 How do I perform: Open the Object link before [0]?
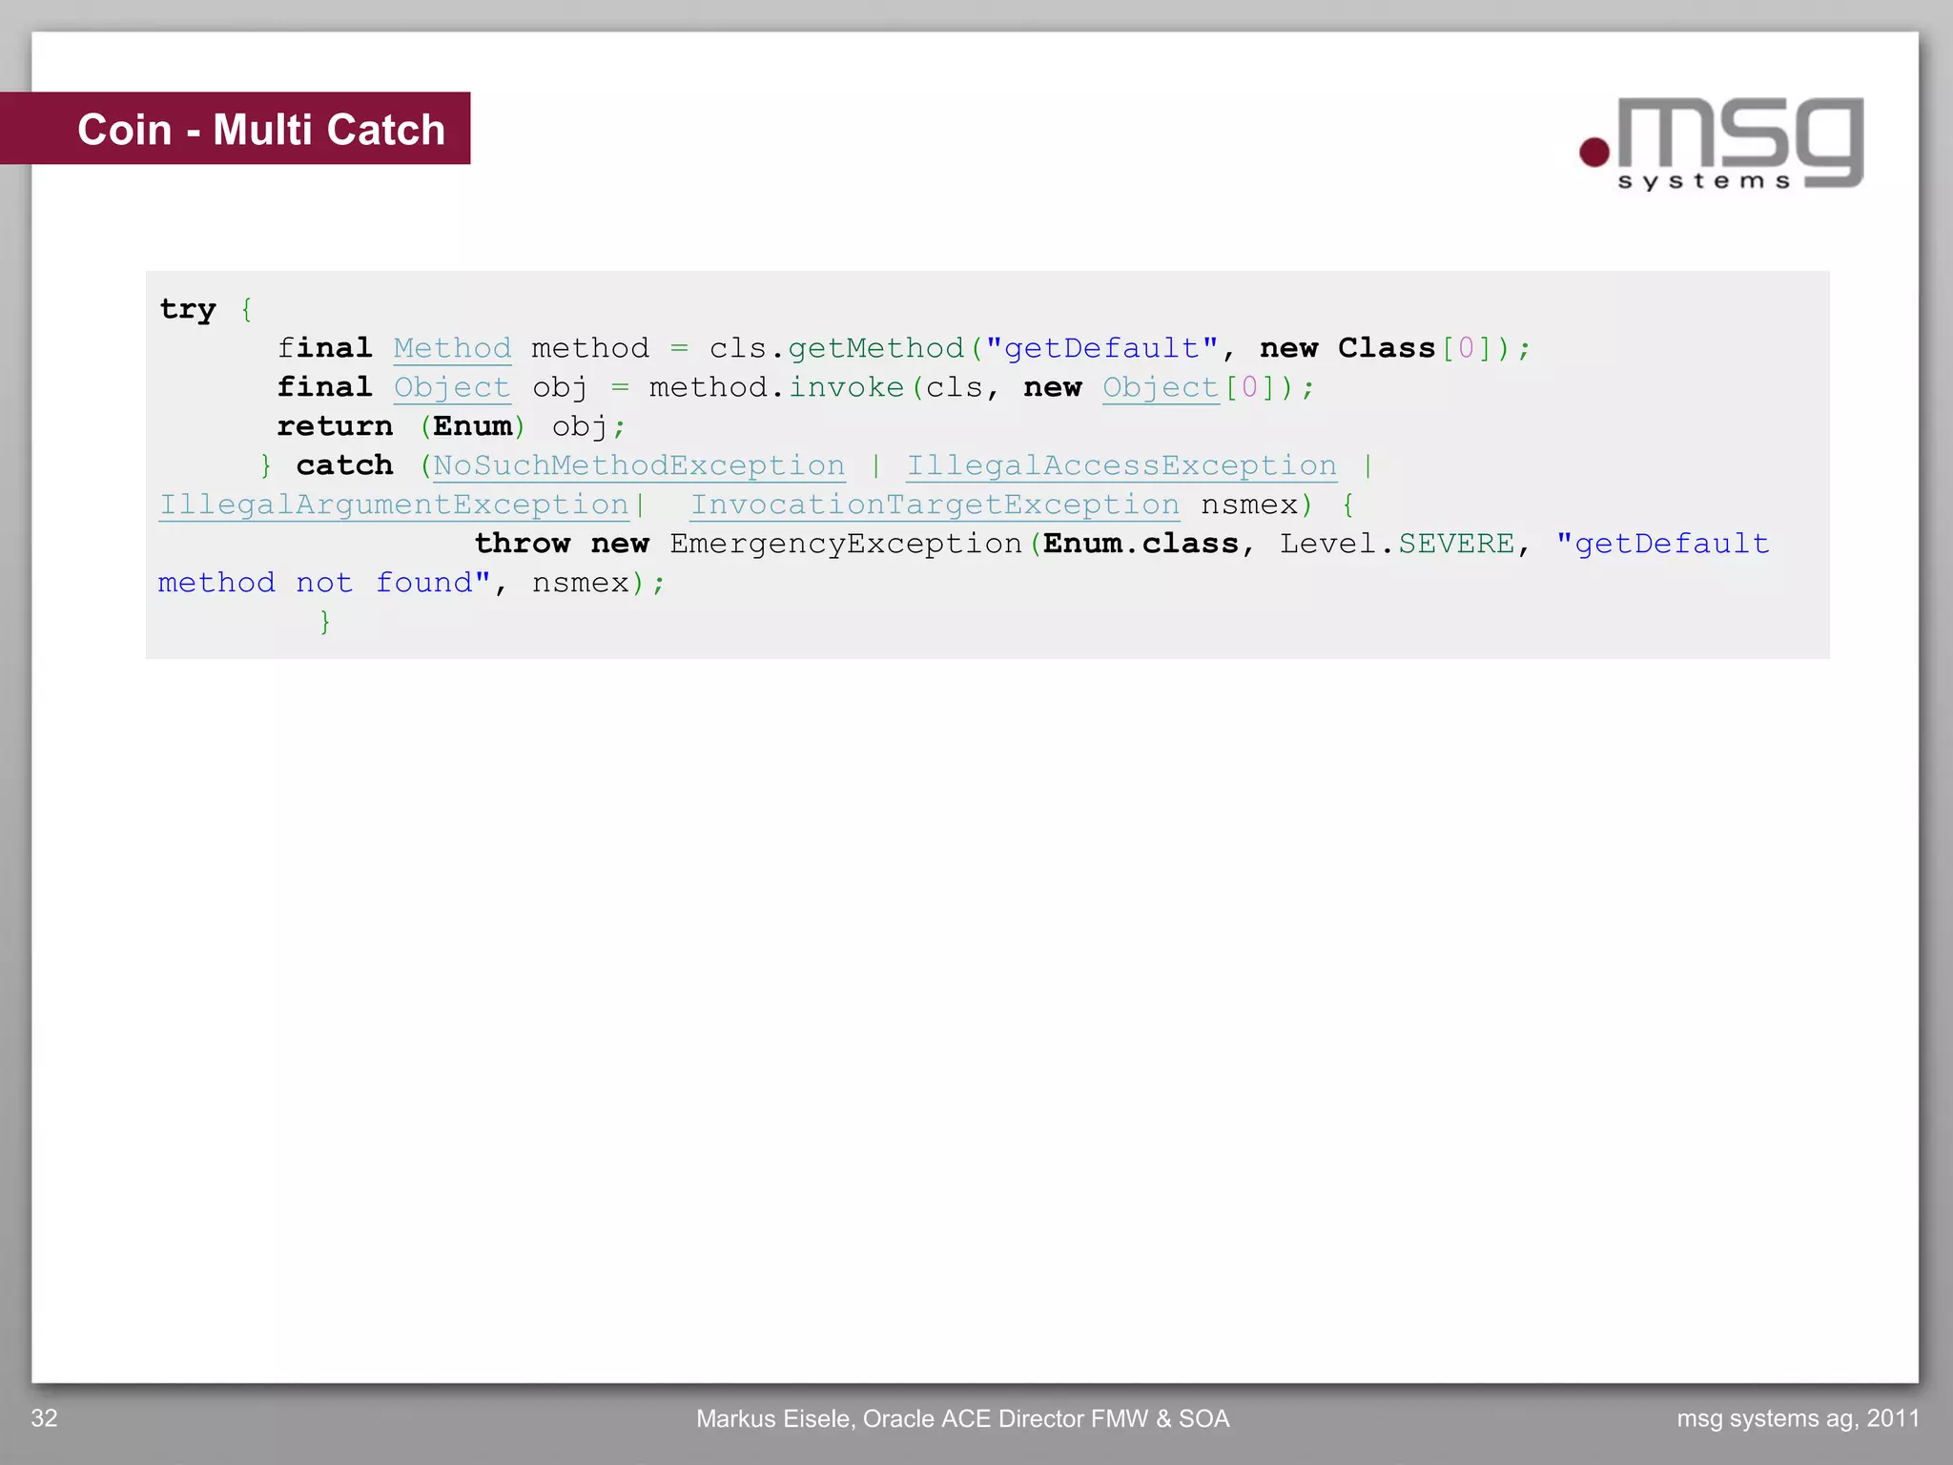(1161, 387)
